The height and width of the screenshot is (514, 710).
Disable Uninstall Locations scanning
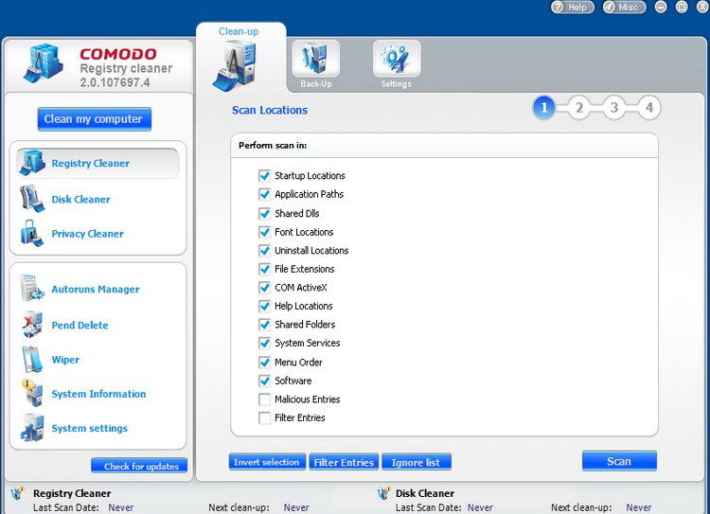pyautogui.click(x=264, y=251)
